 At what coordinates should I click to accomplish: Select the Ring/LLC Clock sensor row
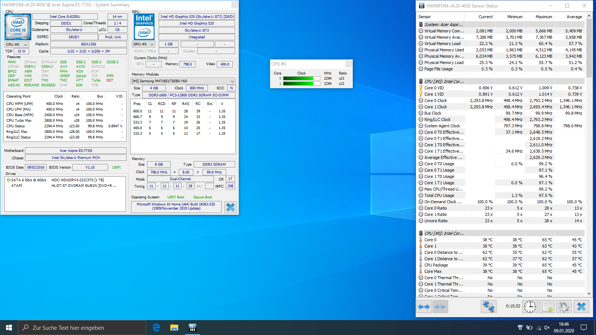coord(501,119)
